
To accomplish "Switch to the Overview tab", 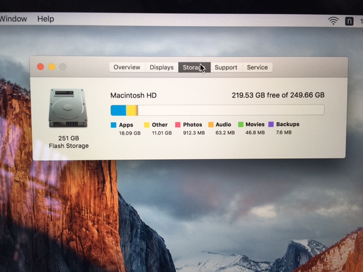I will click(x=126, y=67).
